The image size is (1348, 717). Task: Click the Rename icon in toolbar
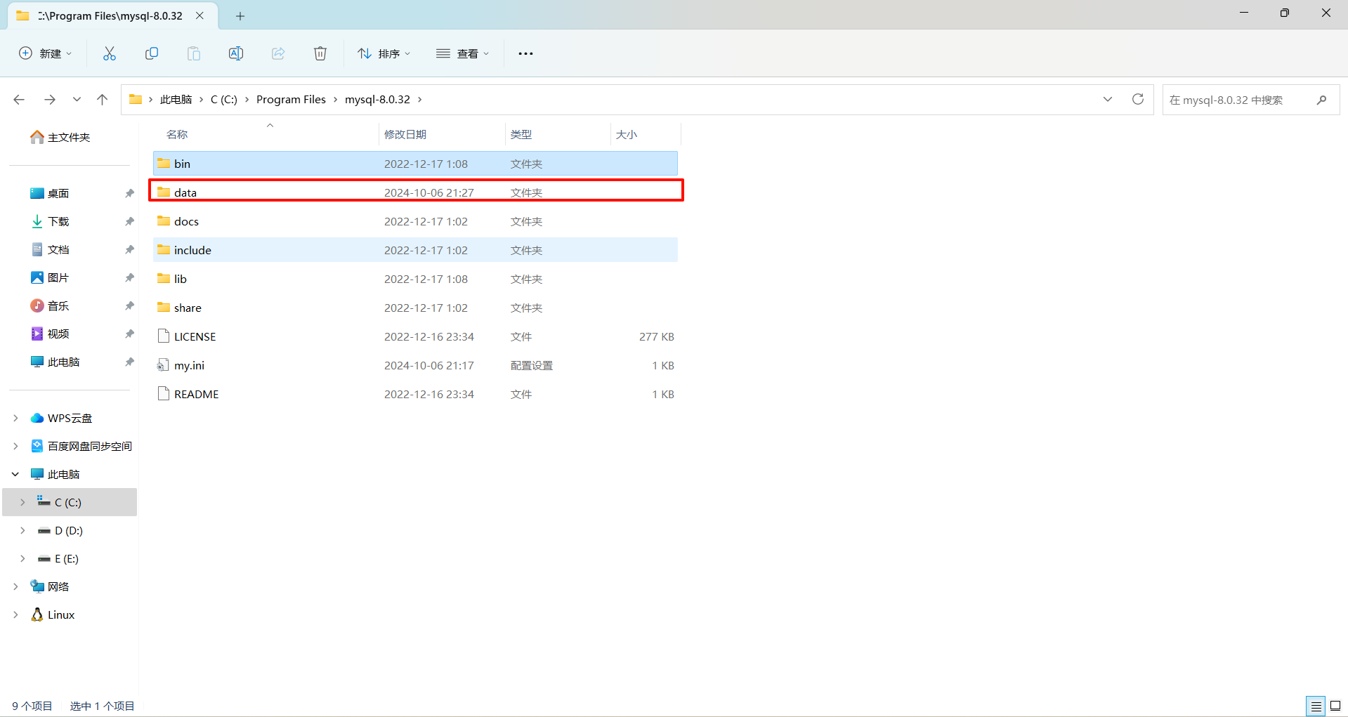236,53
